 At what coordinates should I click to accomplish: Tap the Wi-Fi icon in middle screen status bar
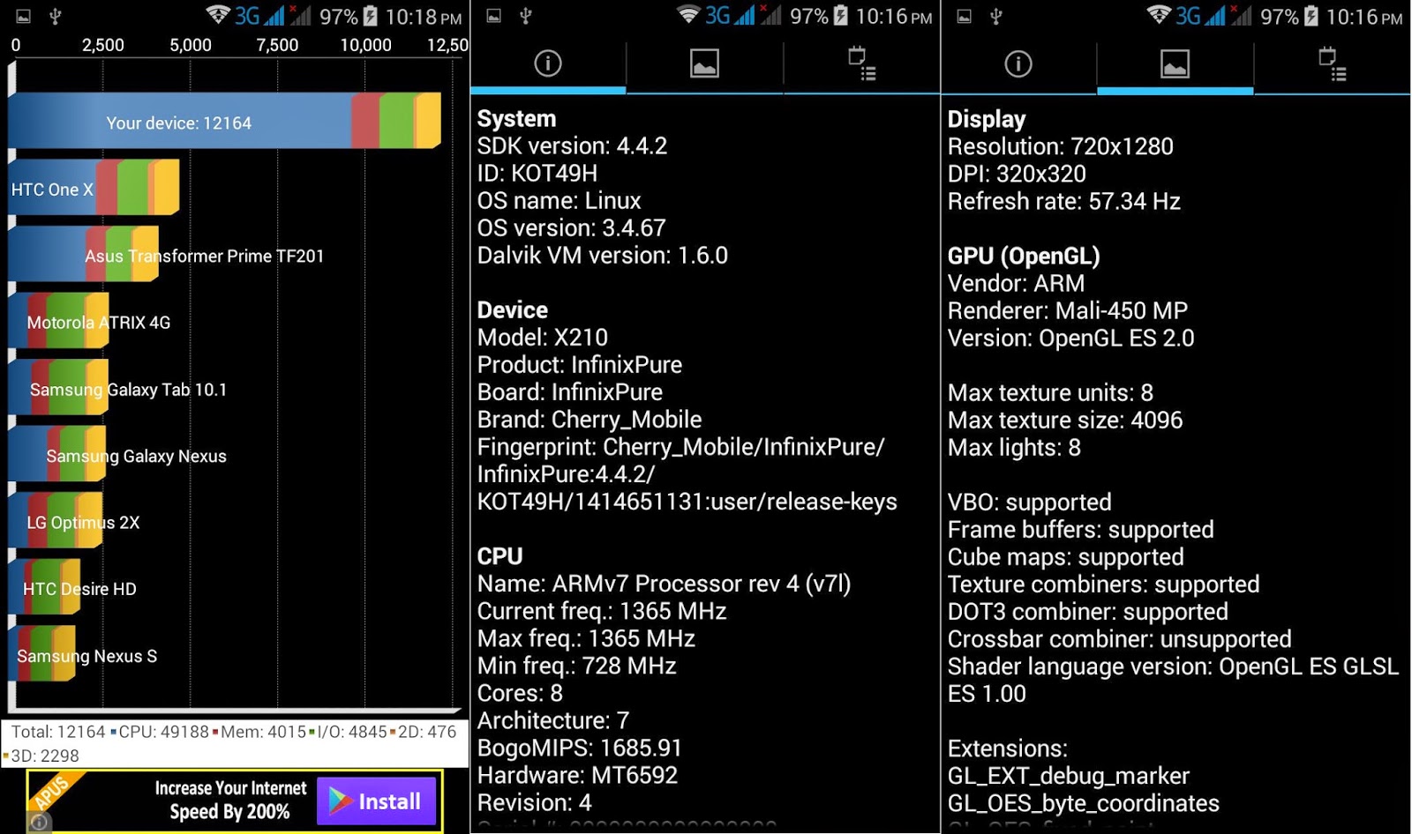[x=688, y=15]
